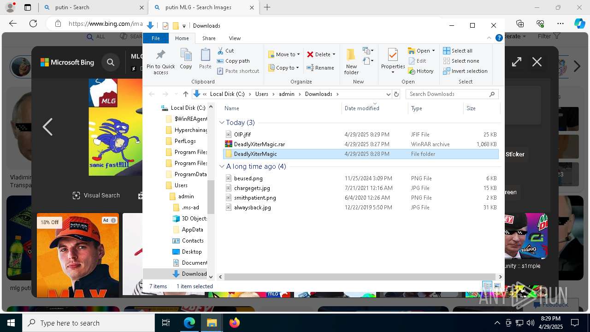The width and height of the screenshot is (590, 332).
Task: Click Copy path in Clipboard group
Action: [x=233, y=61]
